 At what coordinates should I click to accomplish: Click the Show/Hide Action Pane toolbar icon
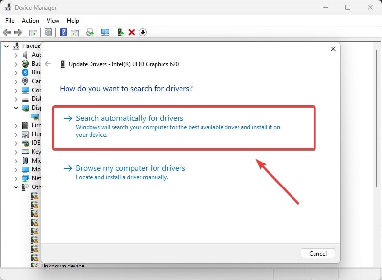pos(75,32)
